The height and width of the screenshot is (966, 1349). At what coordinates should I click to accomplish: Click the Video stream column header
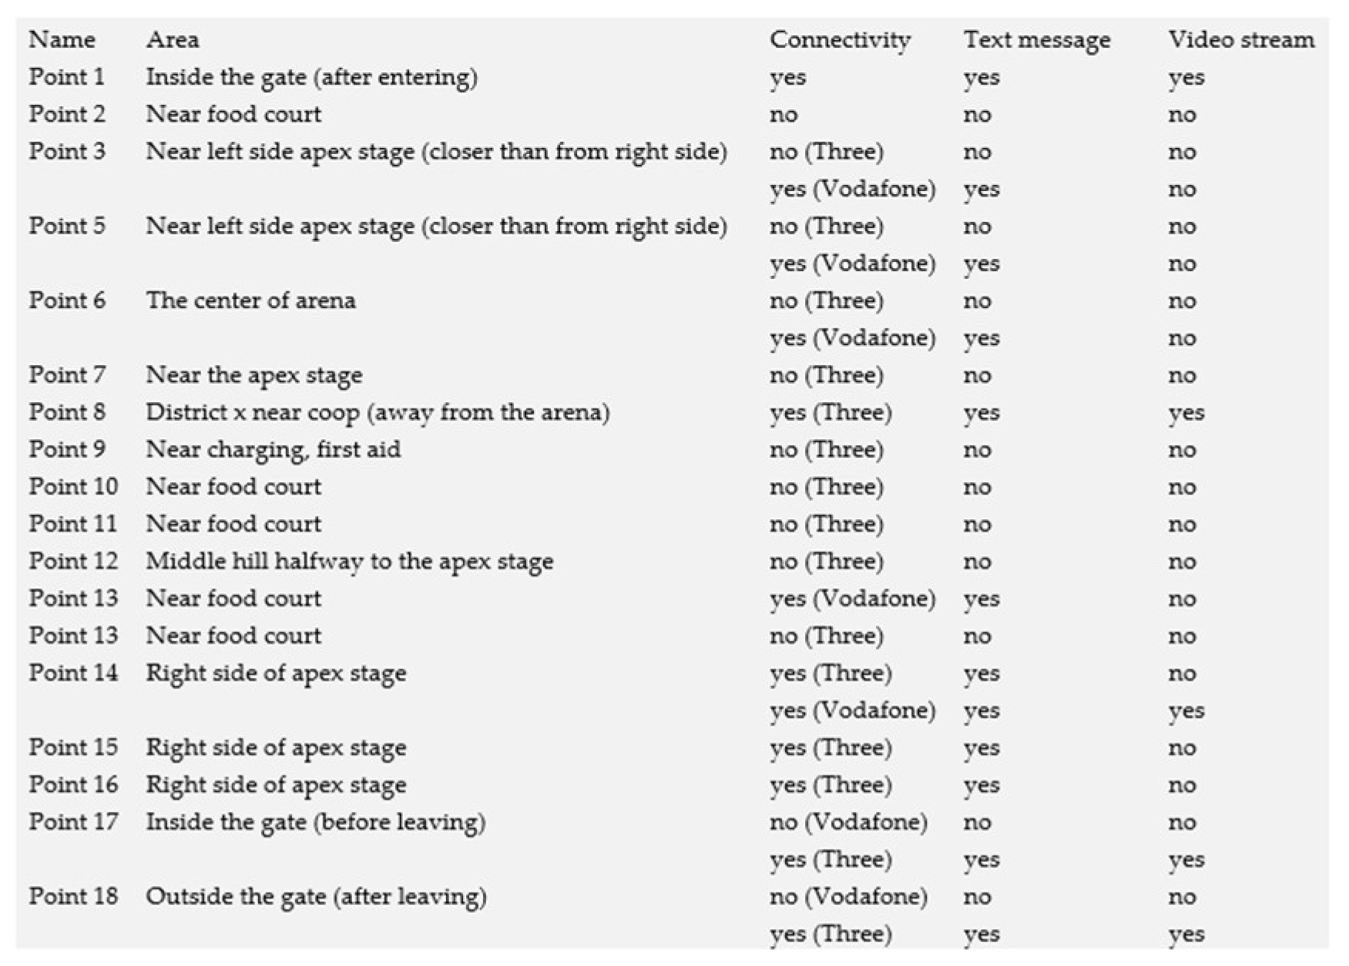(x=1241, y=39)
